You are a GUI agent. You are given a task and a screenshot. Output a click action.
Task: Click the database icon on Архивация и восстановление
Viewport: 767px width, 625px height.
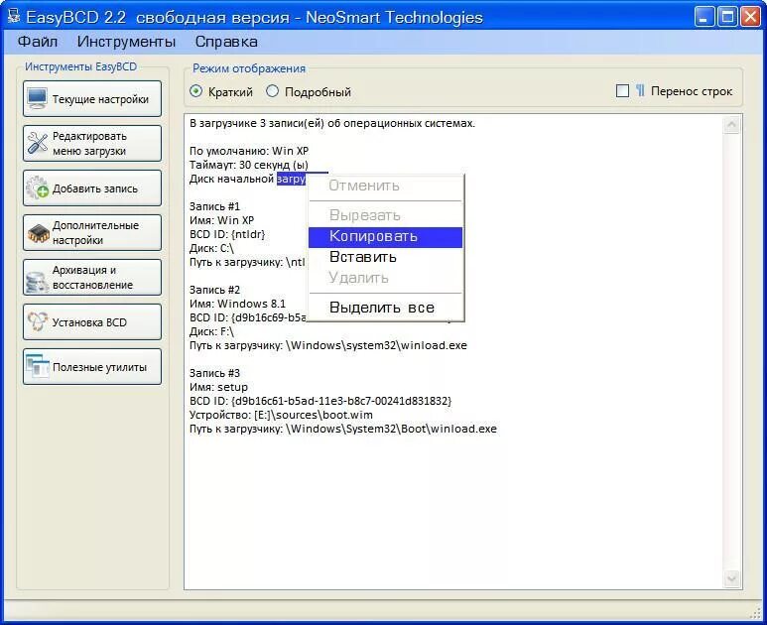pos(37,281)
